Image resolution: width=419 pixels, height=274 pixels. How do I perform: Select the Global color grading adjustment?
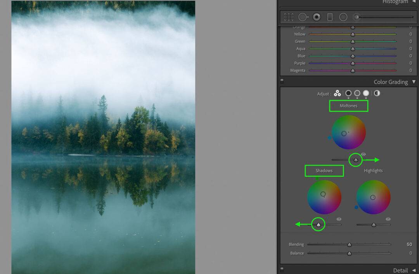[x=376, y=93]
